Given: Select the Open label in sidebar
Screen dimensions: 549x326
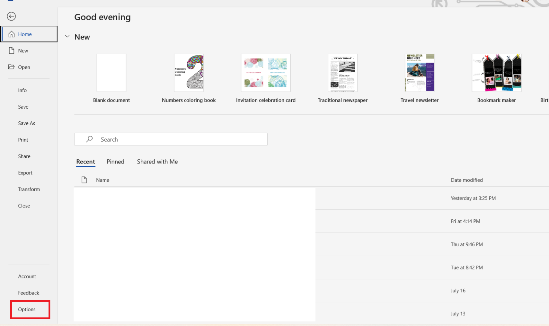Looking at the screenshot, I should (24, 67).
